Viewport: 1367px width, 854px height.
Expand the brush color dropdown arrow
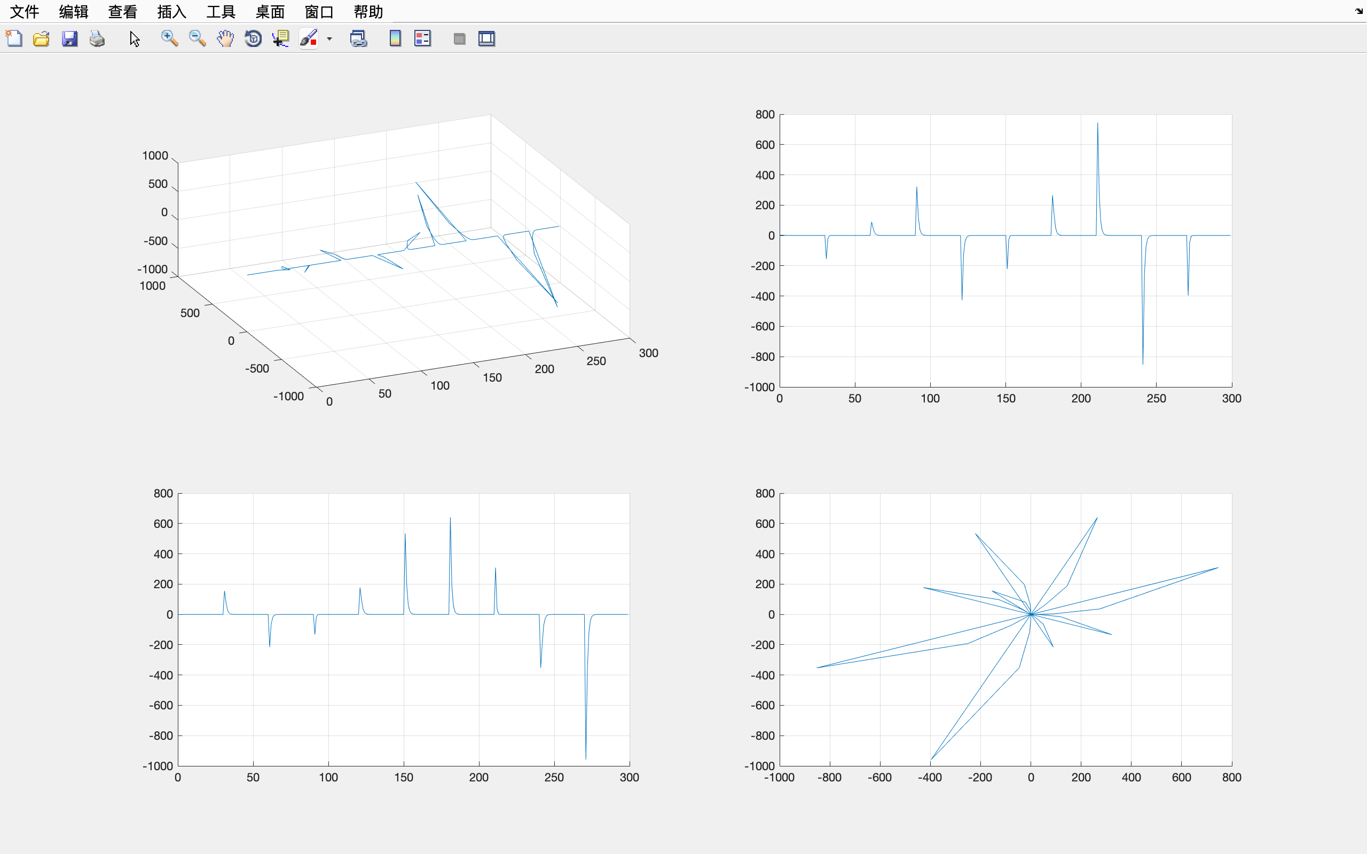[x=329, y=38]
